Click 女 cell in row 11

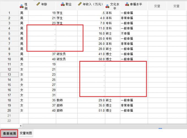24,64
